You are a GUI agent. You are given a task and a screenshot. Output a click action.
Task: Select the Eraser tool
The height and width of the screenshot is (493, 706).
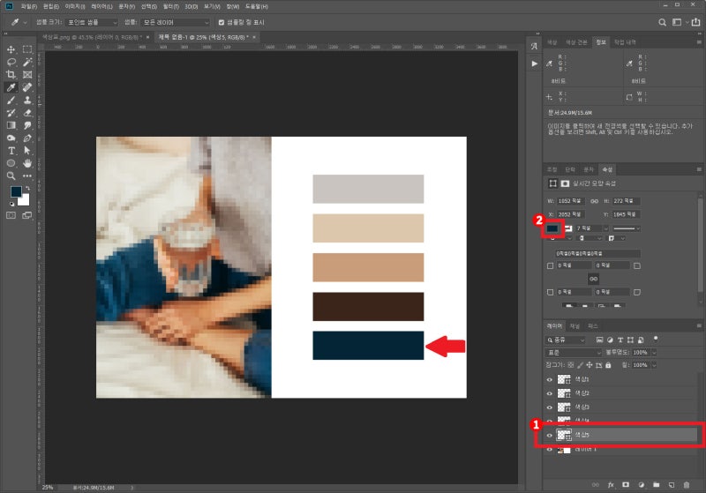[27, 113]
